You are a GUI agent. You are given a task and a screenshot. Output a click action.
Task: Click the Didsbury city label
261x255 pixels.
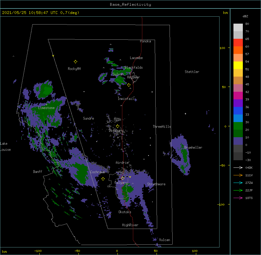(x=116, y=131)
